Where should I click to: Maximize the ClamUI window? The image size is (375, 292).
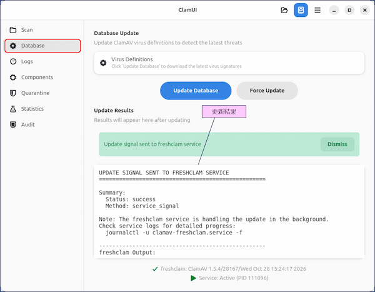pos(349,10)
